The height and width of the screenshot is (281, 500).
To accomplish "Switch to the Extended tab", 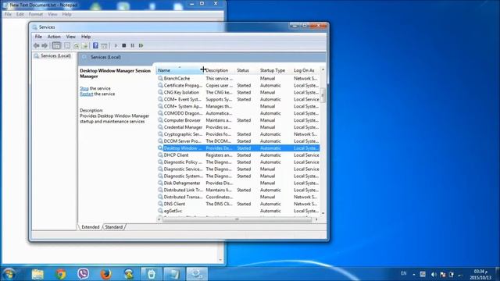I will click(x=91, y=227).
